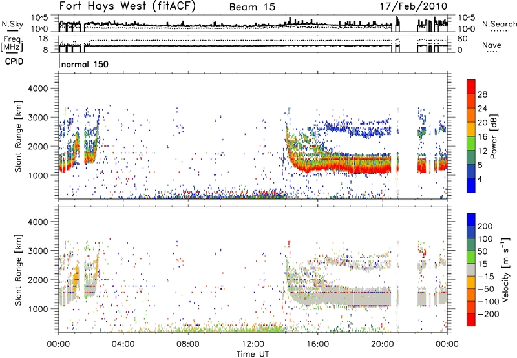Click the '-200' Velocity scale value

pyautogui.click(x=488, y=314)
